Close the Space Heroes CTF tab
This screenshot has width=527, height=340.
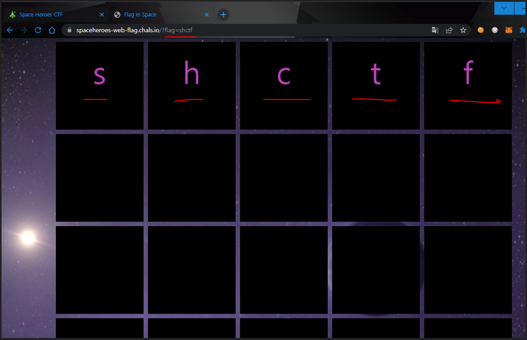[x=102, y=15]
